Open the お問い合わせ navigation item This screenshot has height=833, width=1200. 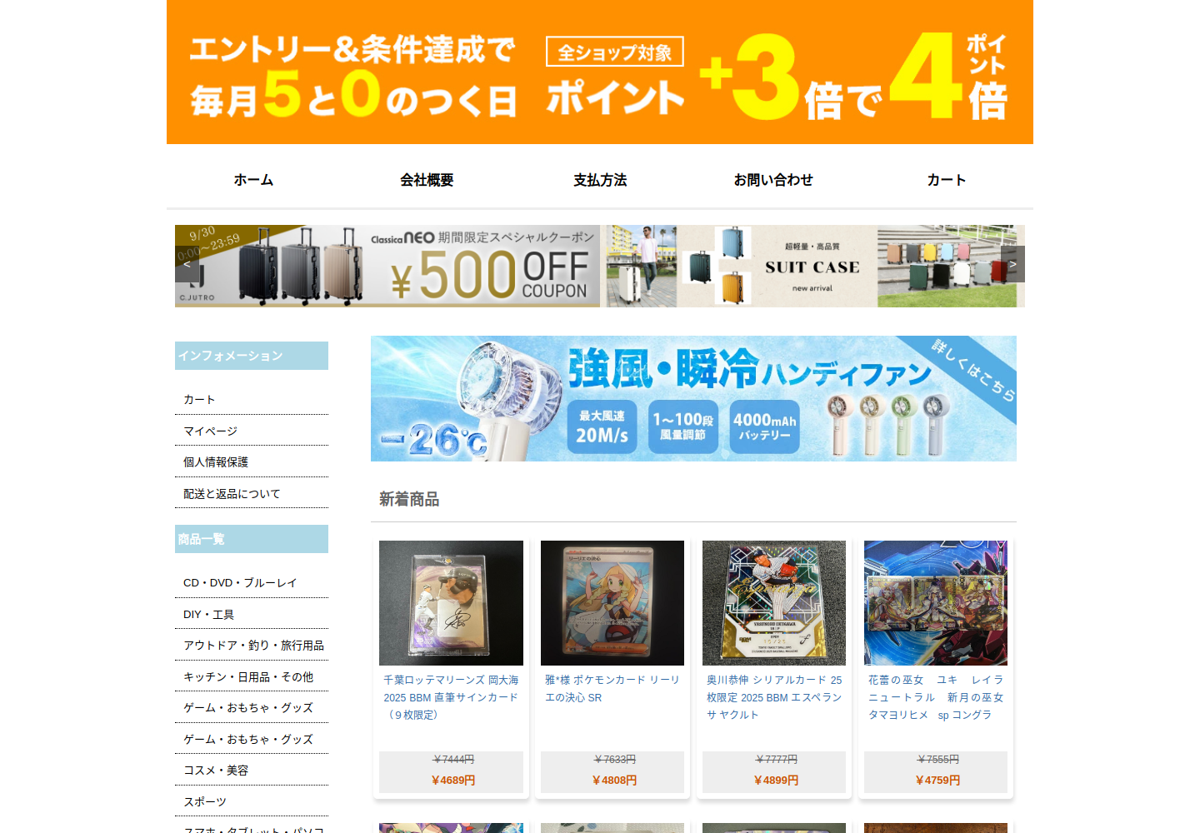pyautogui.click(x=773, y=180)
